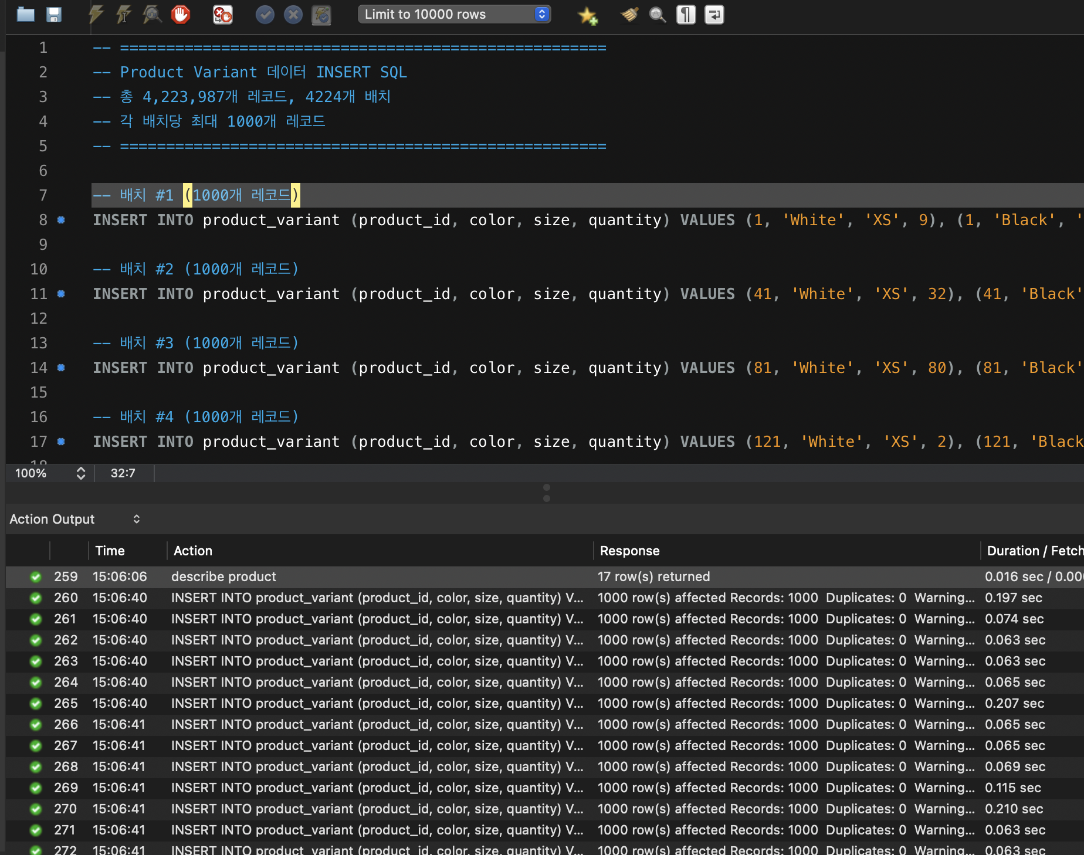The image size is (1084, 855).
Task: Click the batch #1 comment on line 7
Action: (196, 195)
